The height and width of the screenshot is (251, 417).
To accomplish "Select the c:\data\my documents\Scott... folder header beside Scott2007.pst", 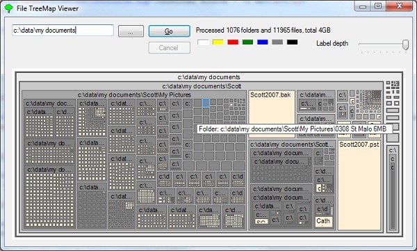I will point(292,145).
